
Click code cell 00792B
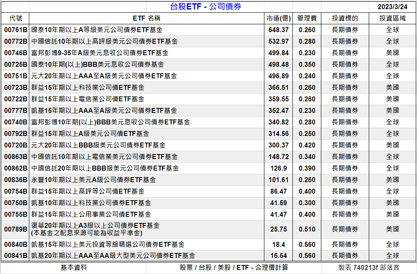(16, 133)
